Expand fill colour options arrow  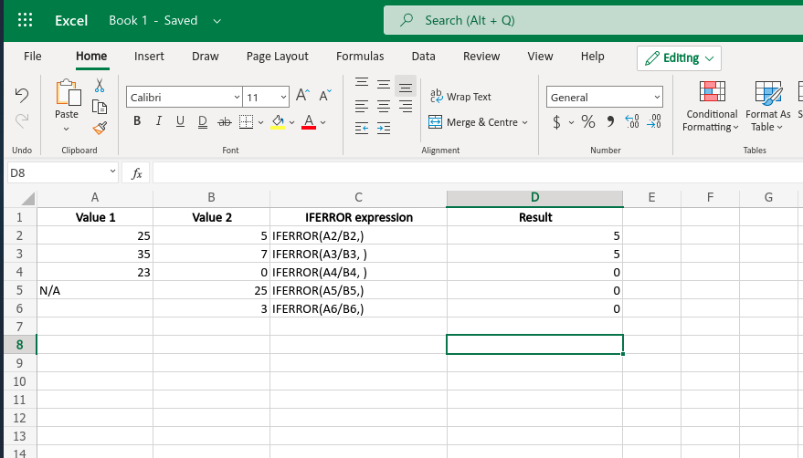(292, 122)
